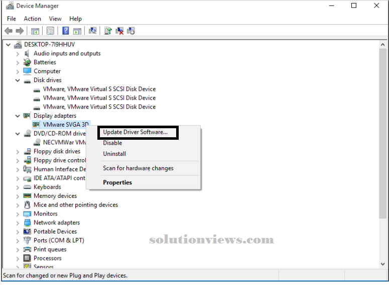Click the Back arrow toolbar icon

[9, 31]
